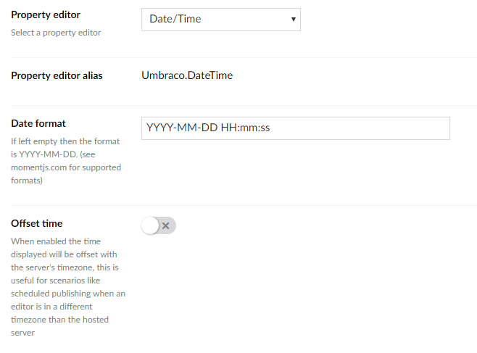Focus the Date format input field

click(295, 128)
